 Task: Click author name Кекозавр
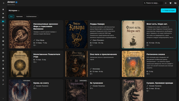point(96,69)
